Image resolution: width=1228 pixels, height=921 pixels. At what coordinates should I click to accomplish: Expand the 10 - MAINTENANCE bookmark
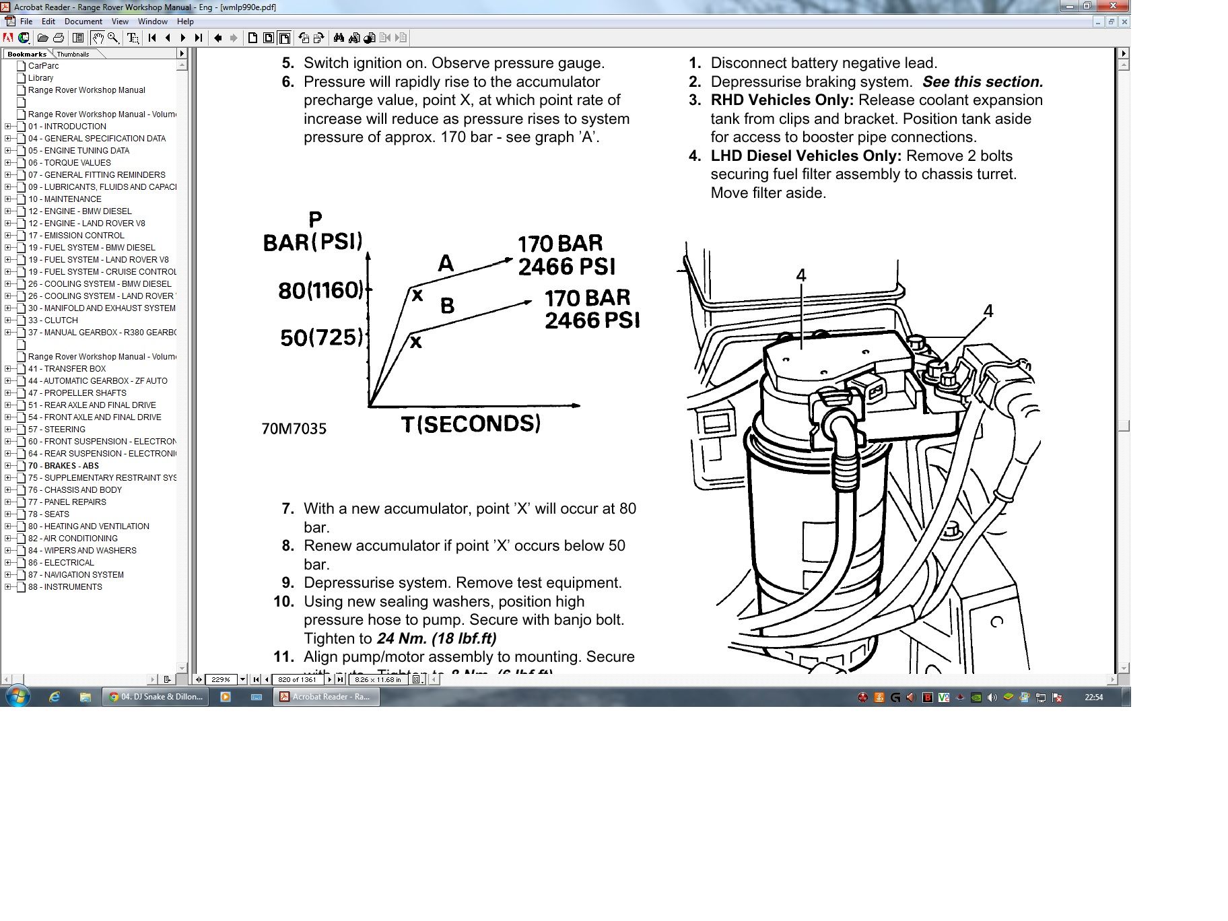[x=8, y=199]
